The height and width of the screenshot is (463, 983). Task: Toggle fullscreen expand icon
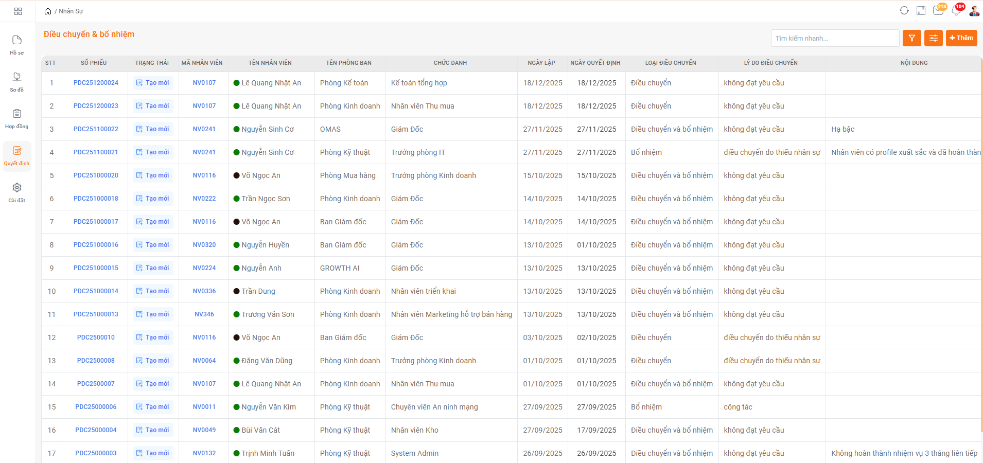tap(921, 11)
